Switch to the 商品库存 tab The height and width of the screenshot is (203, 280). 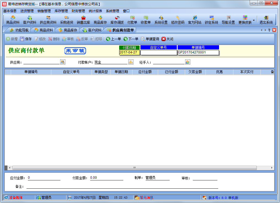[x=68, y=30]
